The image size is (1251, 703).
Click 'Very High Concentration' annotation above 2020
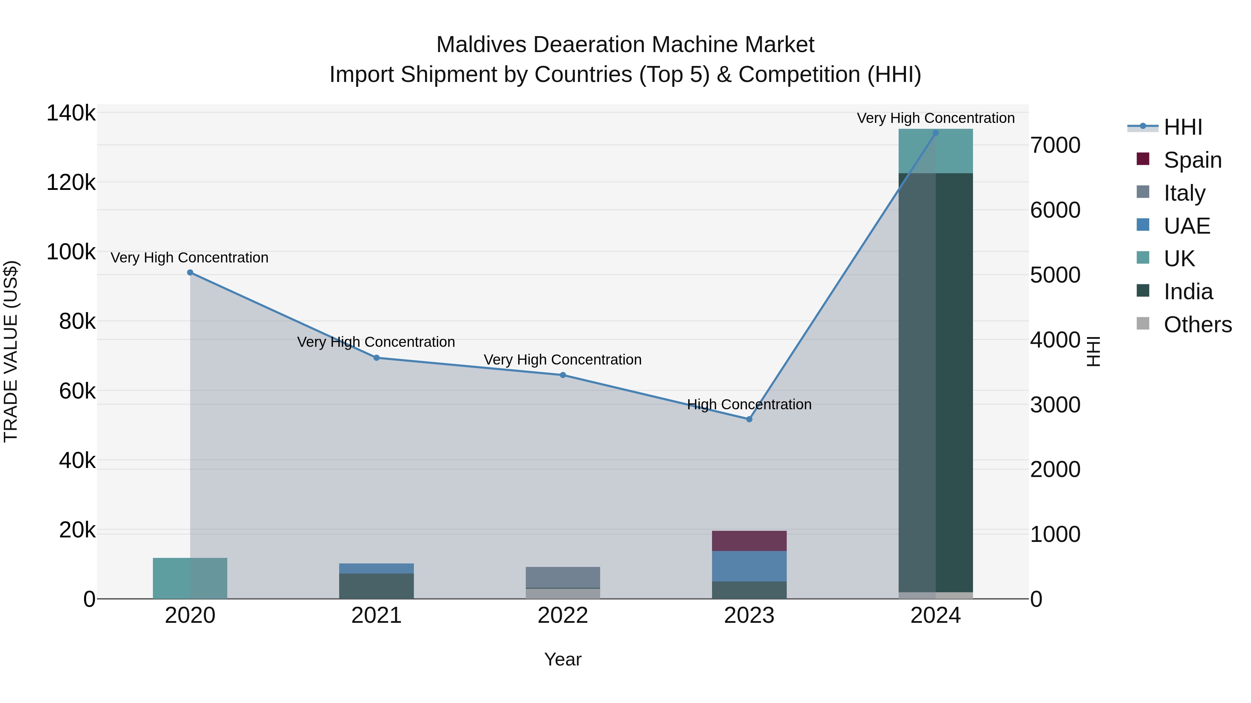[x=189, y=258]
